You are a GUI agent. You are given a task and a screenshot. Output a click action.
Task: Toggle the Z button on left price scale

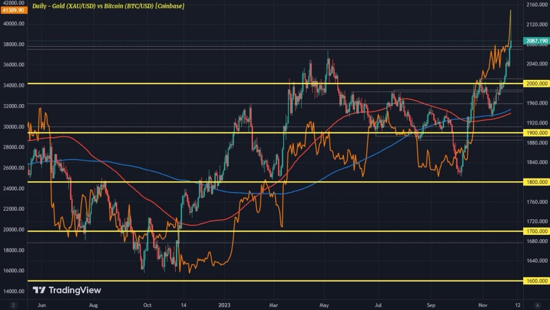[x=15, y=305]
